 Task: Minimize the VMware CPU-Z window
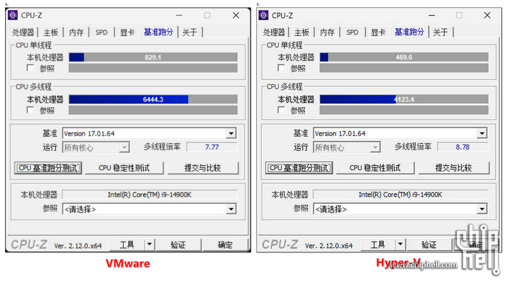(x=179, y=15)
